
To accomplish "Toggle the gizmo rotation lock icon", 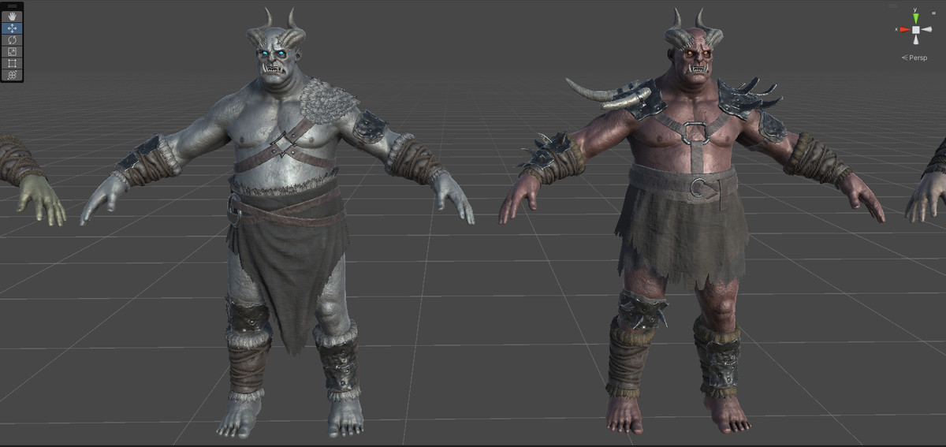I will coord(934,13).
